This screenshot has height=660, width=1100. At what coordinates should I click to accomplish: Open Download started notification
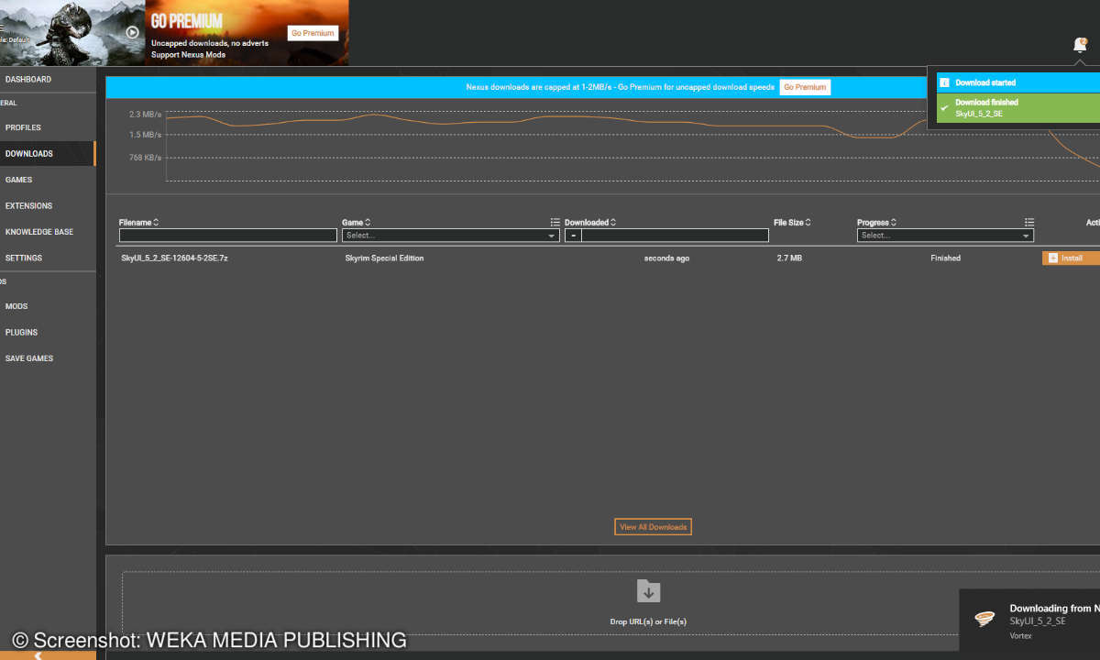(x=1018, y=82)
